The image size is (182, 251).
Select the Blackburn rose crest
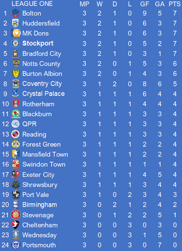pyautogui.click(x=15, y=114)
